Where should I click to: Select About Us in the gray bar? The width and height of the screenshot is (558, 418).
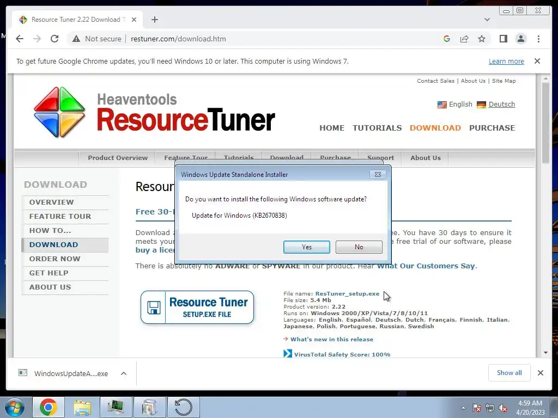(425, 158)
